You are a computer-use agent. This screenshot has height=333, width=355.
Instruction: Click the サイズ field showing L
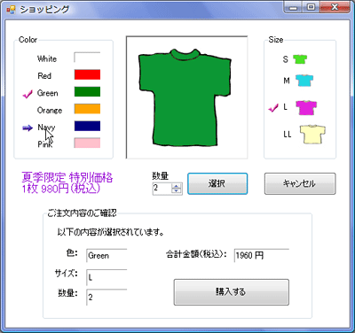(106, 277)
